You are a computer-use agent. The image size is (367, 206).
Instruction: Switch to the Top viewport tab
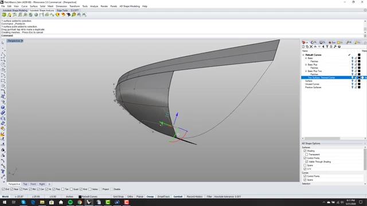point(25,184)
